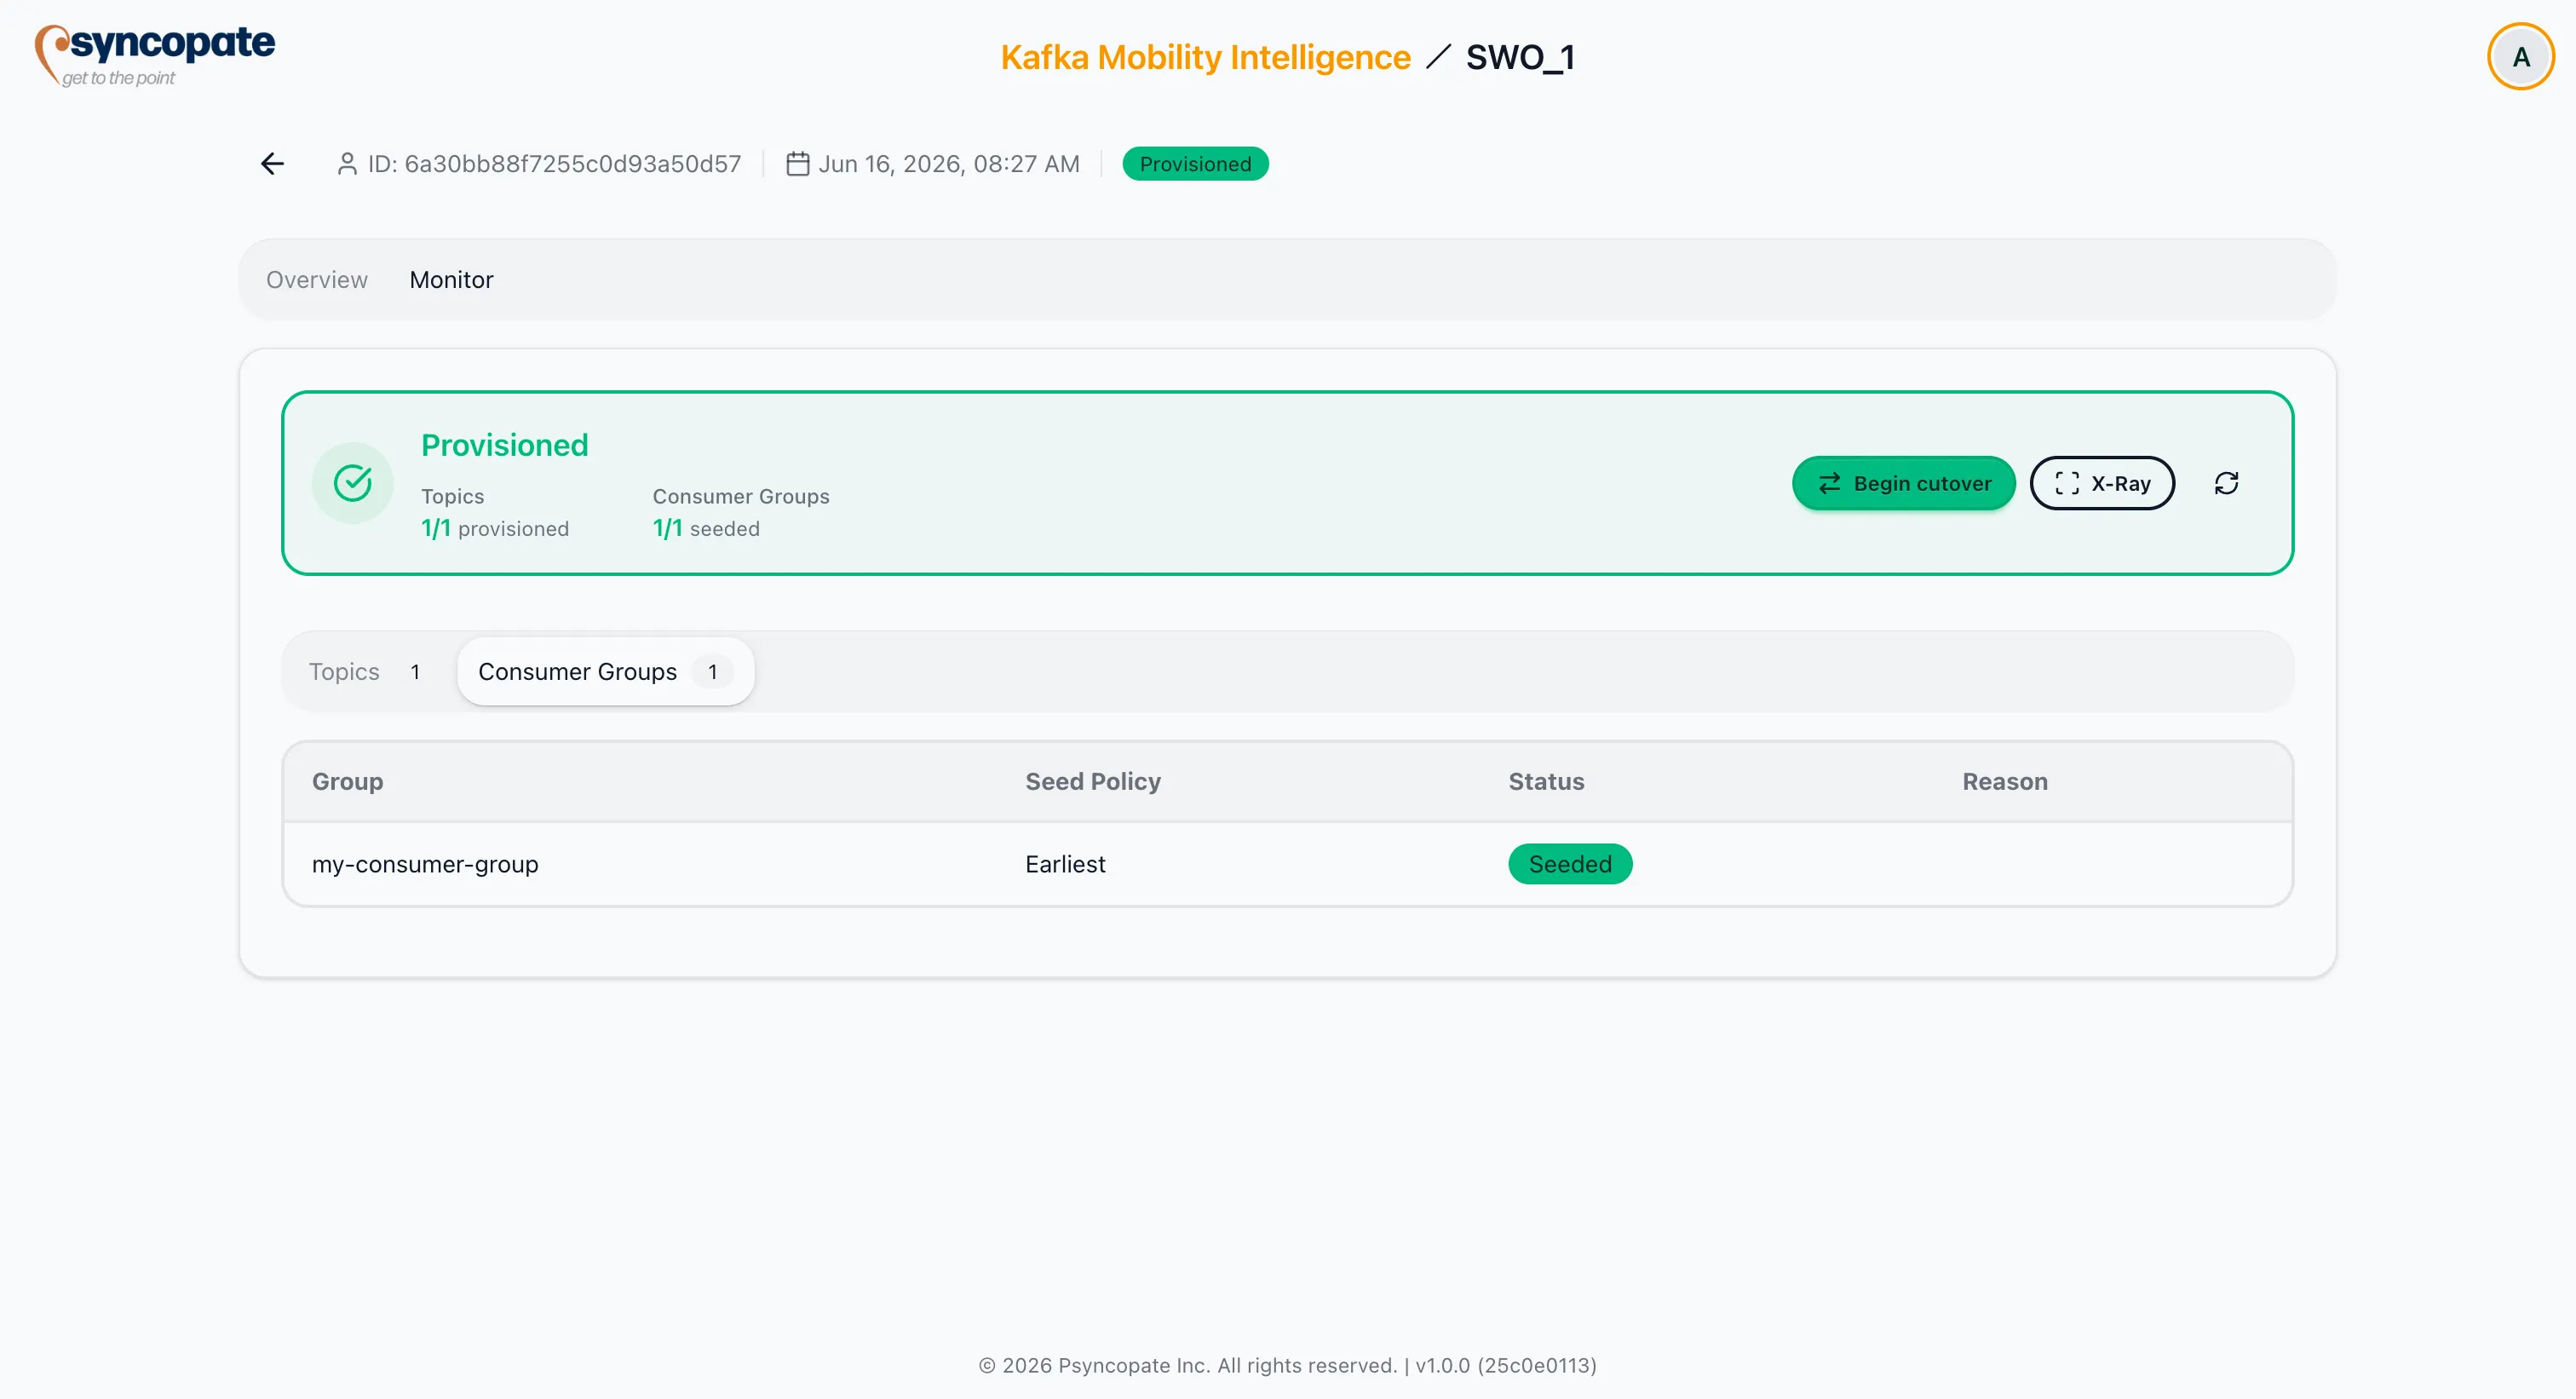
Task: Click the person icon beside the ID
Action: pos(347,164)
